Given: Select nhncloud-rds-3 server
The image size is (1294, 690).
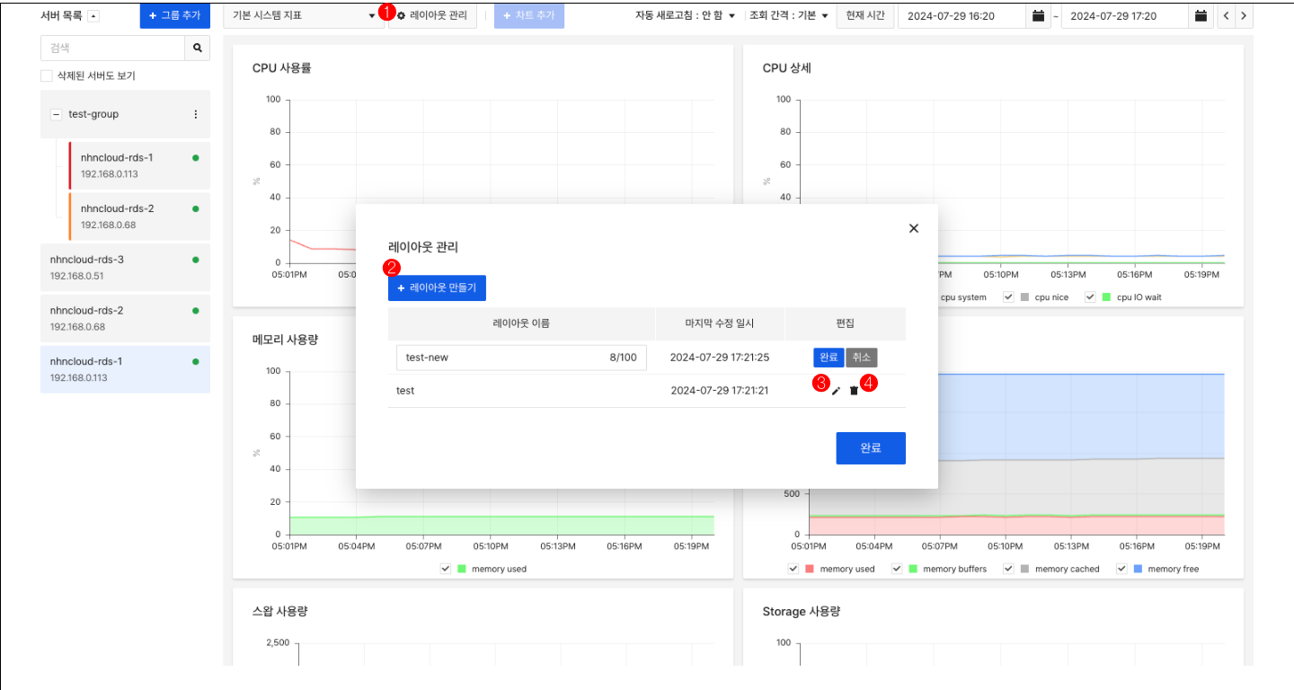Looking at the screenshot, I should pos(126,267).
